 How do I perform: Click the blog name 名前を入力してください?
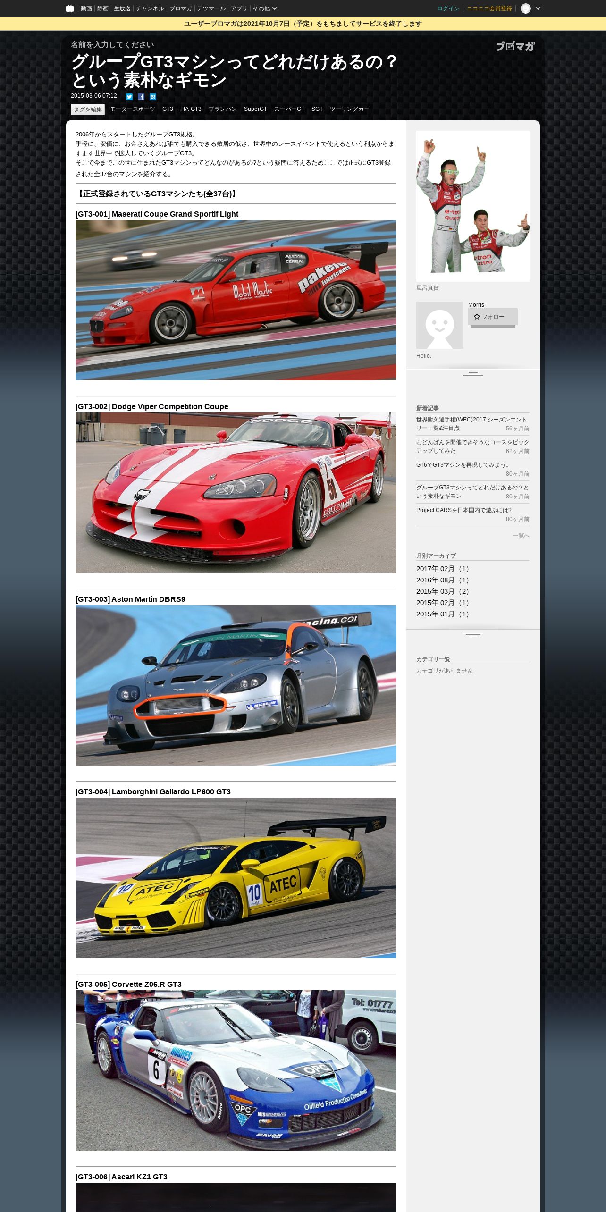point(112,45)
